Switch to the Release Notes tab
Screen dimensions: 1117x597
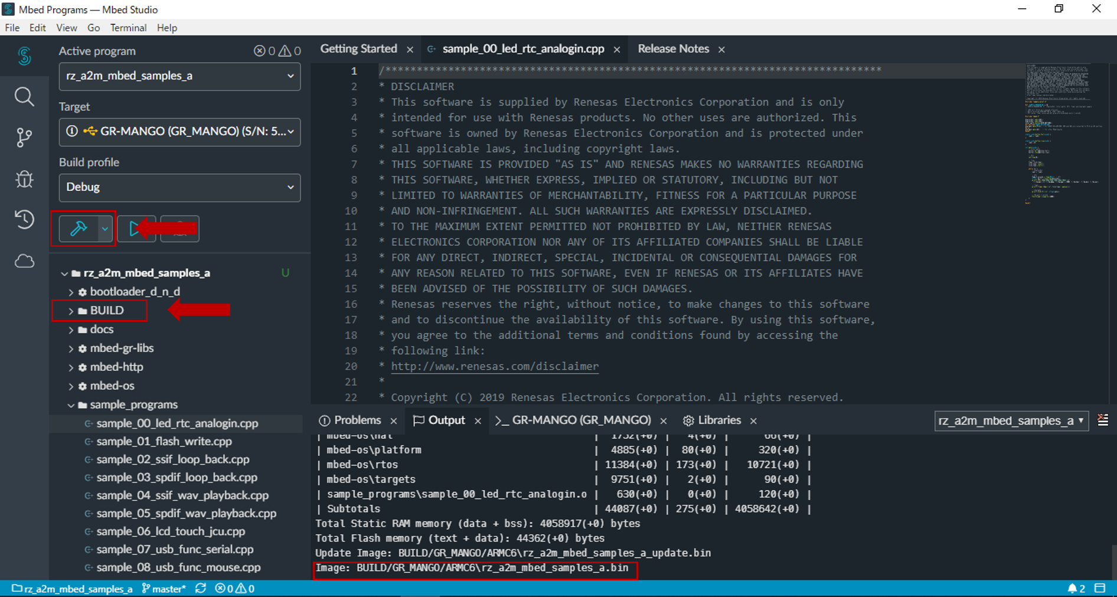[x=673, y=49]
